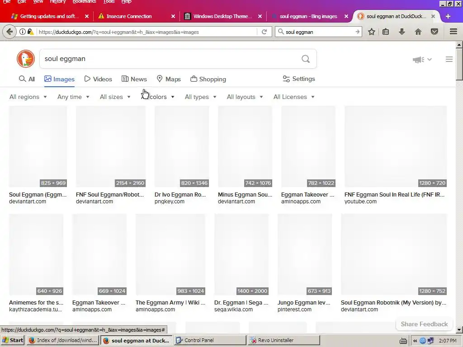Expand the Any time filter
Screen dimensions: 463x347
73,97
